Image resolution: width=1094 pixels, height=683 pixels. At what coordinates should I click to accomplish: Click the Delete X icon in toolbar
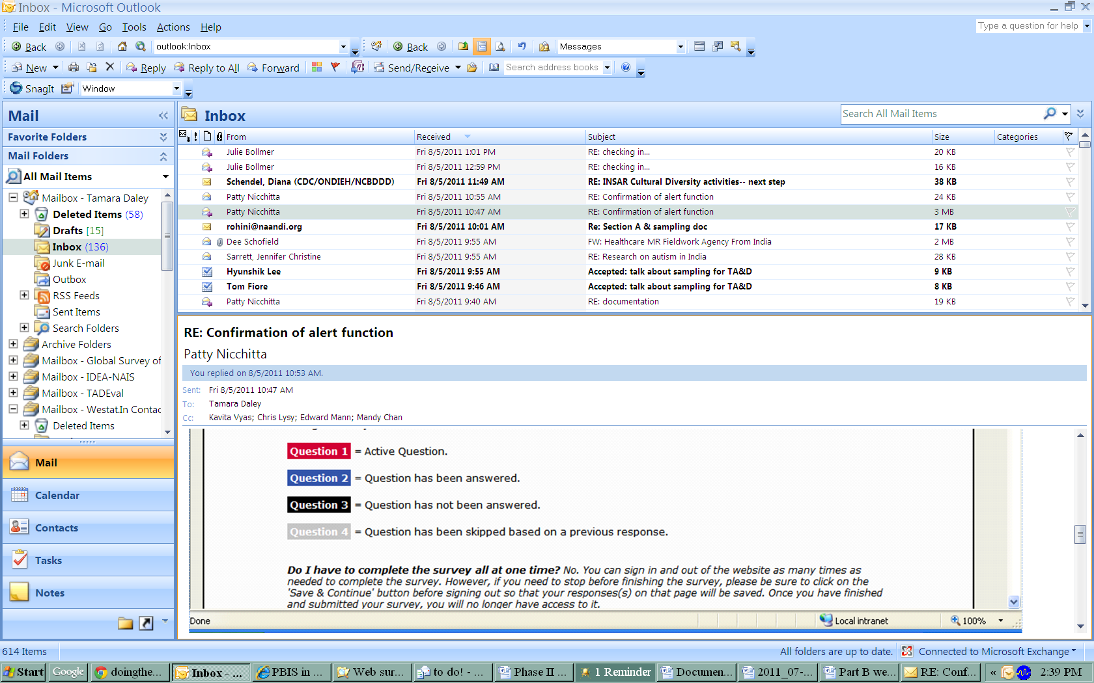(109, 67)
